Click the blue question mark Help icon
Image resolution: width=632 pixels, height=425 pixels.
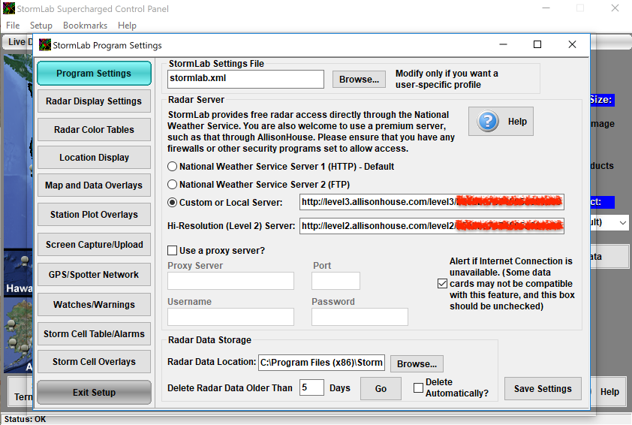(488, 122)
